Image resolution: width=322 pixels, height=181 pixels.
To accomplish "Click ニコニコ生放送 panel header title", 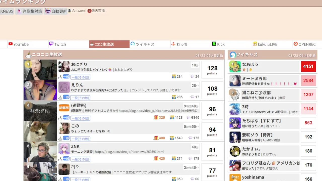I will coord(47,55).
